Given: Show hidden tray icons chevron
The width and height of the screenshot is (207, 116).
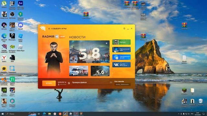Looking at the screenshot, I should (x=179, y=114).
